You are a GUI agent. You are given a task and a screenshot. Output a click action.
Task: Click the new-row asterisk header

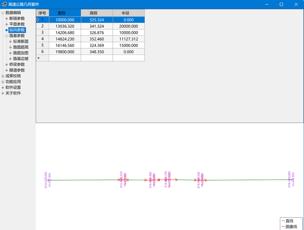[x=42, y=58]
